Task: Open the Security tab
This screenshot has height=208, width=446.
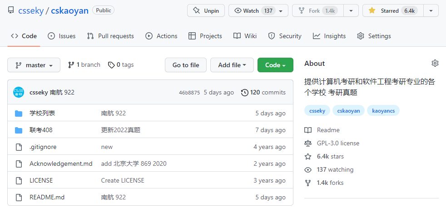Action: point(285,36)
